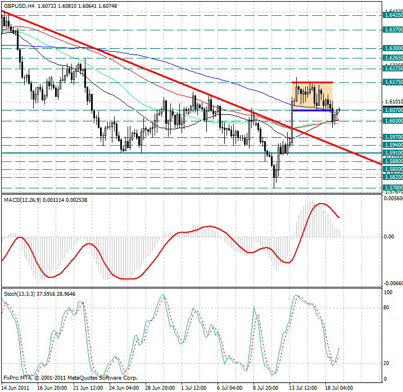
Task: Click the 24 Jun 04:00 time label
Action: click(124, 388)
